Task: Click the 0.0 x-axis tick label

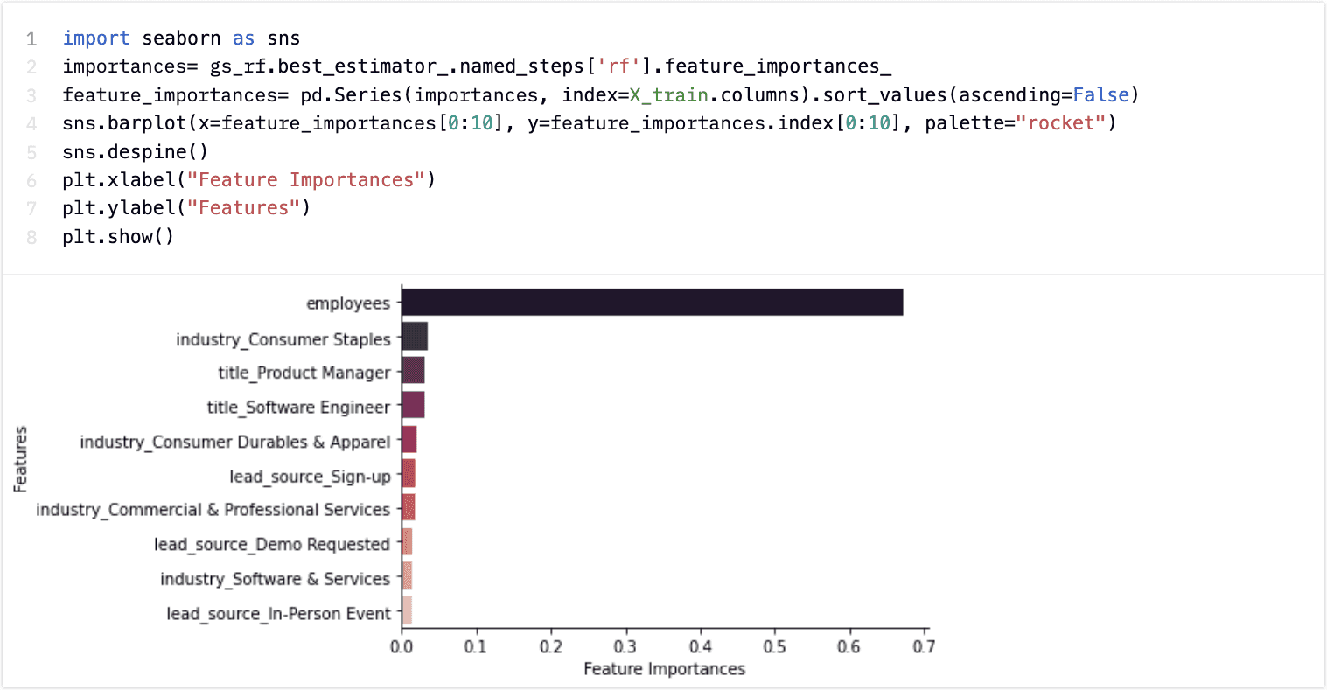Action: click(402, 647)
